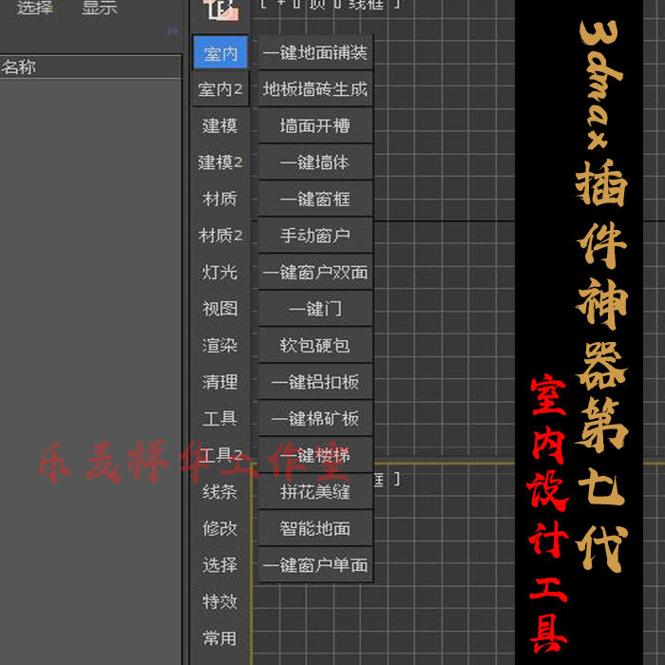Open the 常用 category
665x665 pixels.
point(220,638)
